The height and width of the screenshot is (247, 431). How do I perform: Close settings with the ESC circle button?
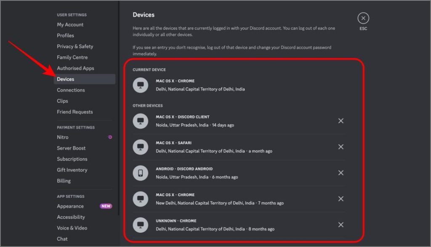[x=363, y=18]
